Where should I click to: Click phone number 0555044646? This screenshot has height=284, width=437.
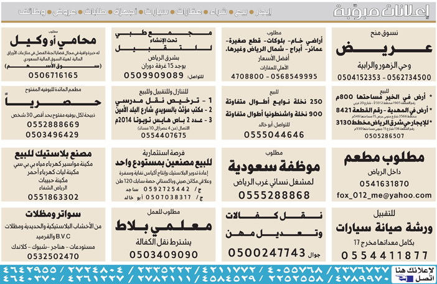pos(274,135)
